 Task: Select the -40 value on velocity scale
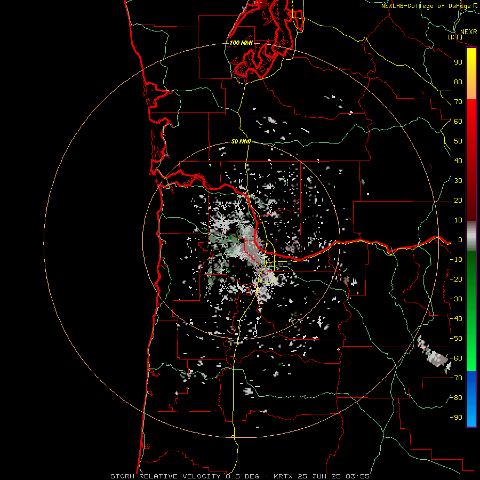pos(456,319)
